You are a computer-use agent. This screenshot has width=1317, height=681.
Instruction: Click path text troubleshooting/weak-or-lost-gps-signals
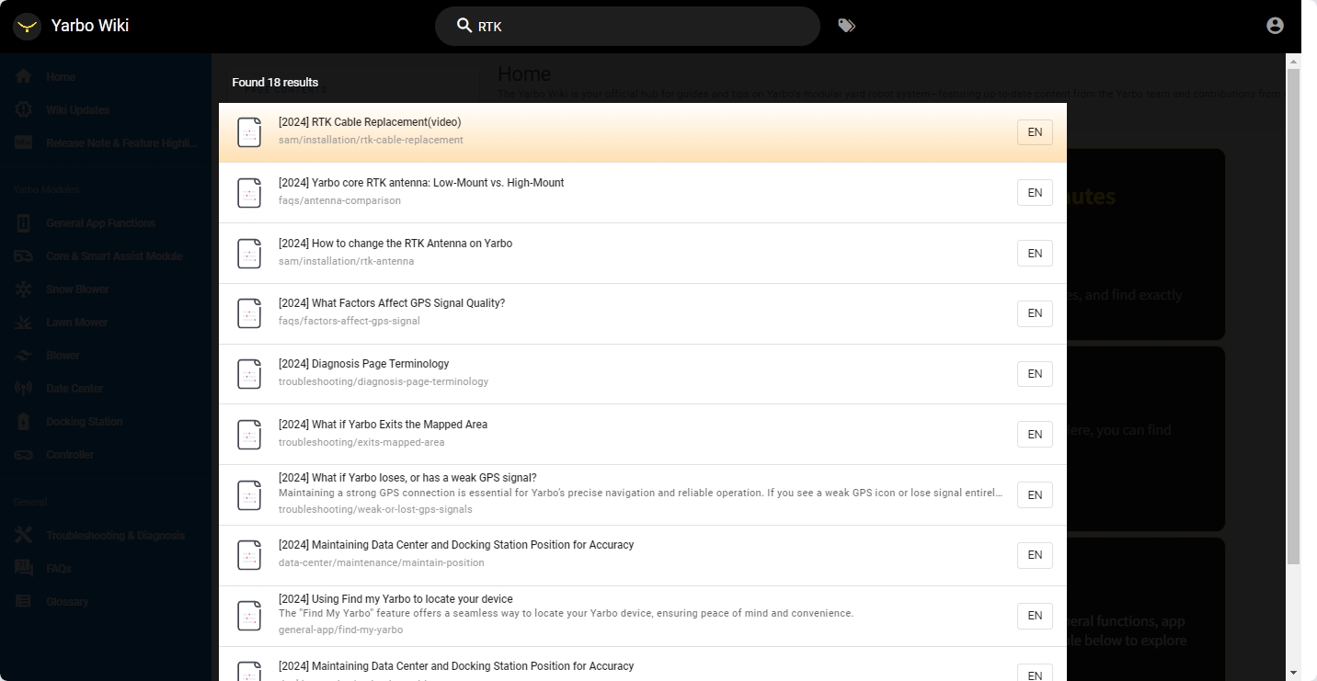pos(375,509)
